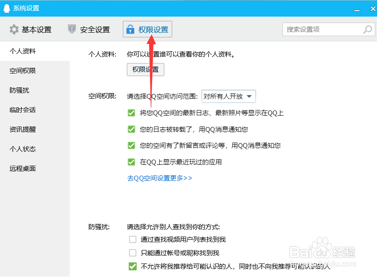Select the 权限设置 tab
Screen dimensions: 377x277
pyautogui.click(x=147, y=29)
